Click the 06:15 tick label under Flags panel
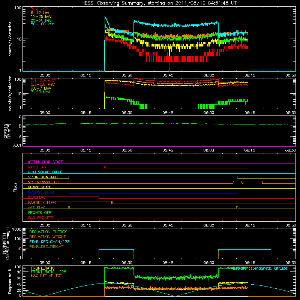The height and width of the screenshot is (300, 300). (x=250, y=225)
